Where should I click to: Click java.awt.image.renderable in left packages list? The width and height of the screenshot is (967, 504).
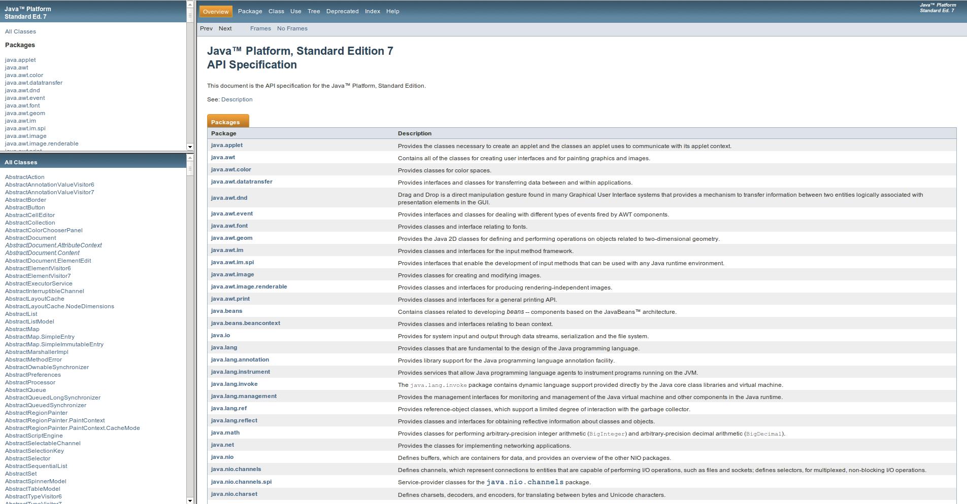[x=42, y=143]
